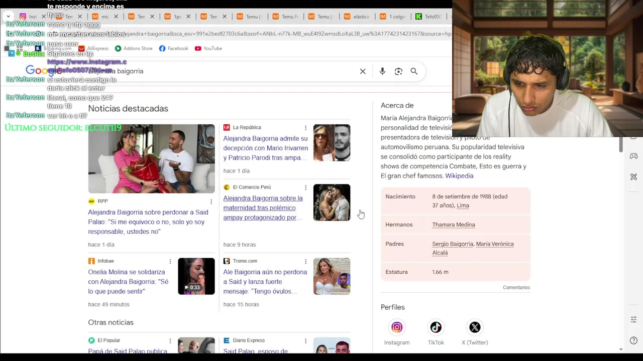Open Trome.com article thumbnail
This screenshot has height=361, width=643.
point(332,276)
